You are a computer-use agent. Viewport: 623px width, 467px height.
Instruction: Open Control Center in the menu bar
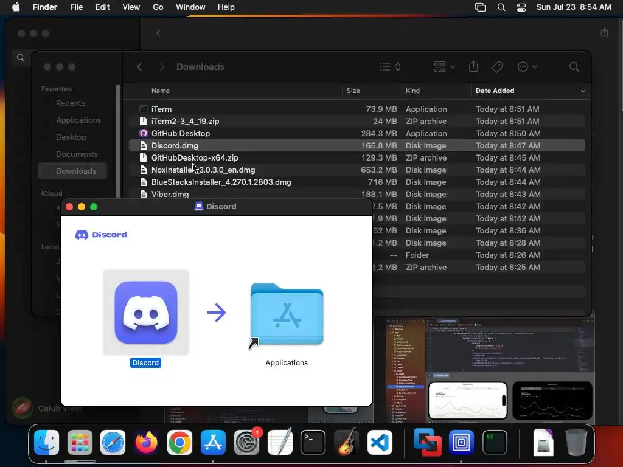click(x=521, y=7)
